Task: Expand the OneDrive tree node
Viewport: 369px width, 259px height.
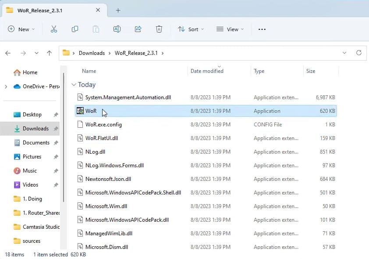Action: (x=6, y=86)
